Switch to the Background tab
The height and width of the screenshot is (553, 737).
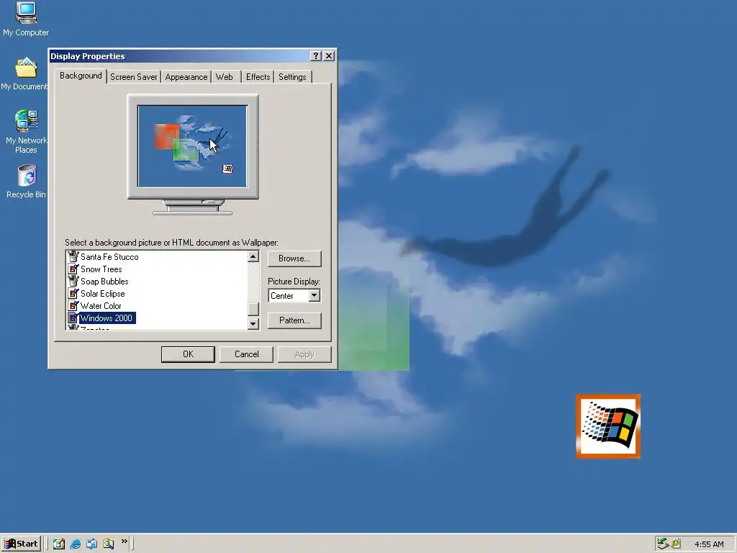pos(81,76)
